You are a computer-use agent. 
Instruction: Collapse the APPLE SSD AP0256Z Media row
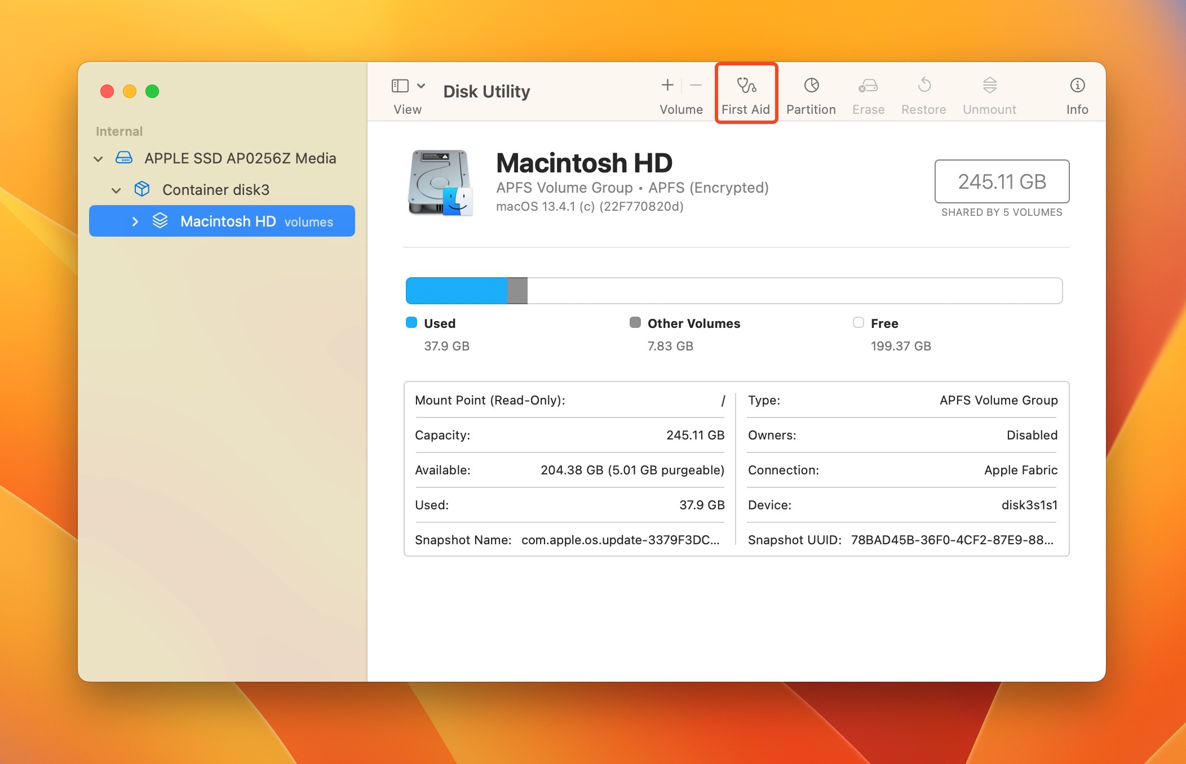[98, 159]
